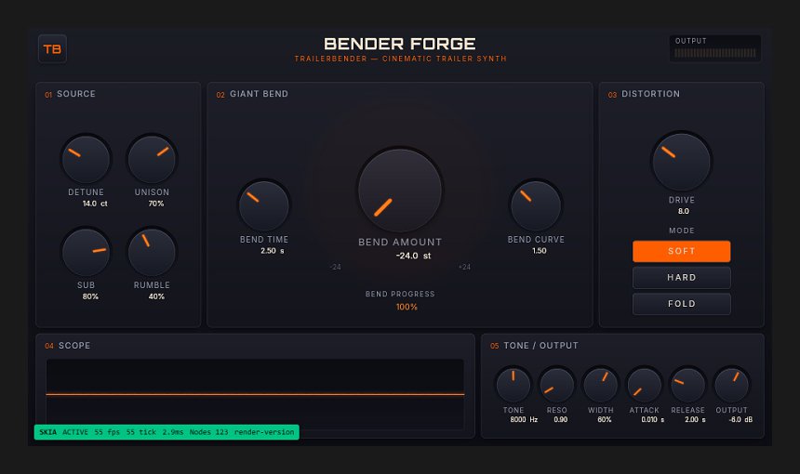The width and height of the screenshot is (800, 474).
Task: Click the Width value 60%
Action: pyautogui.click(x=604, y=419)
